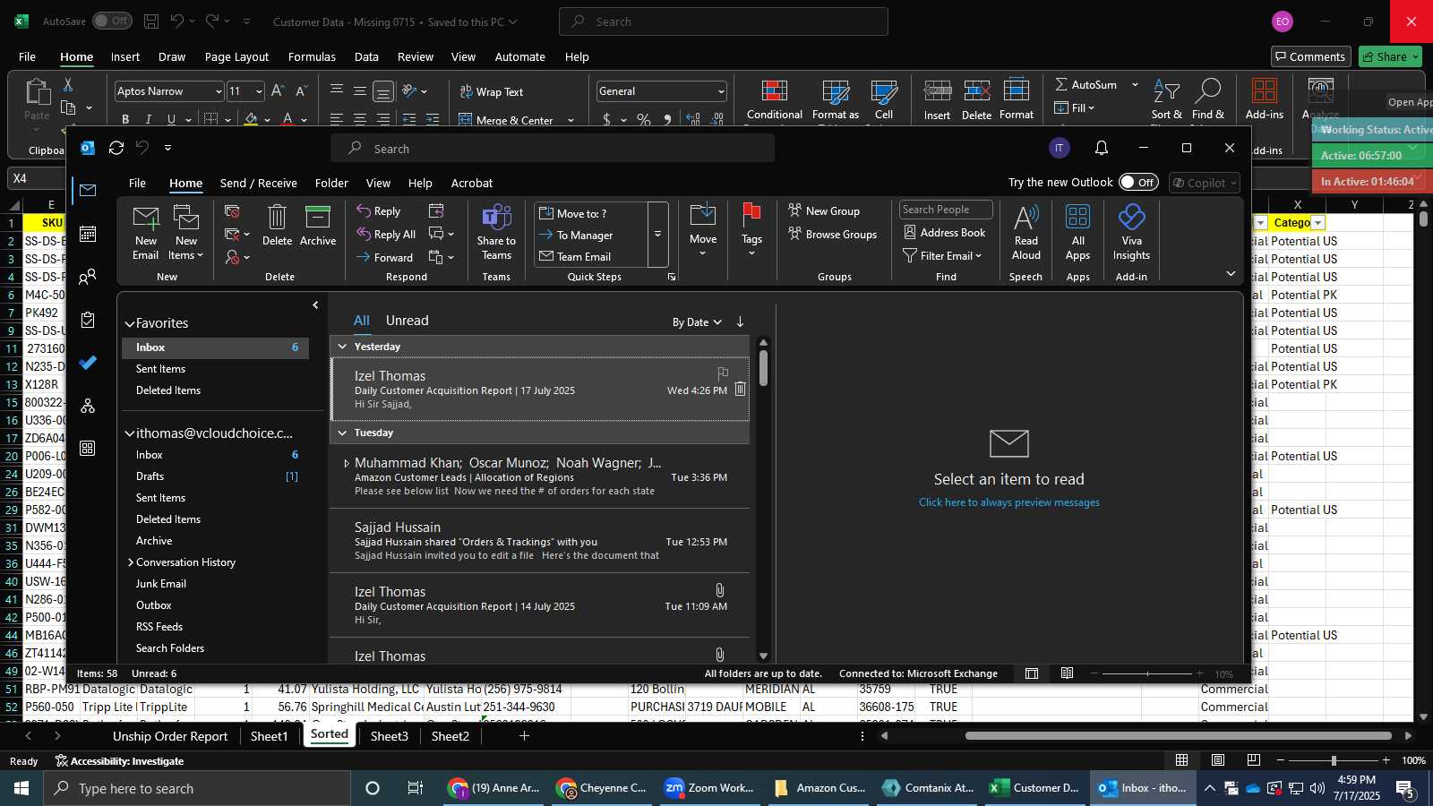The image size is (1433, 806).
Task: Click Excel Add-ins ribbon button
Action: (x=1265, y=99)
